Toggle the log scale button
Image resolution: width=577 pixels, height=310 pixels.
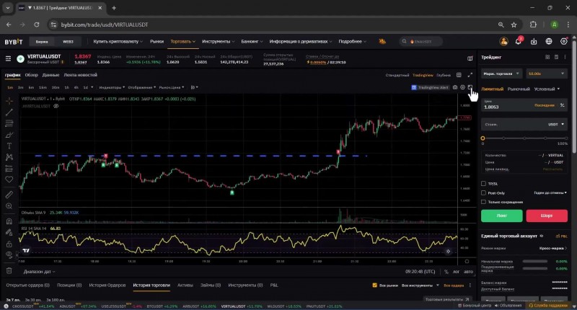[x=456, y=272]
